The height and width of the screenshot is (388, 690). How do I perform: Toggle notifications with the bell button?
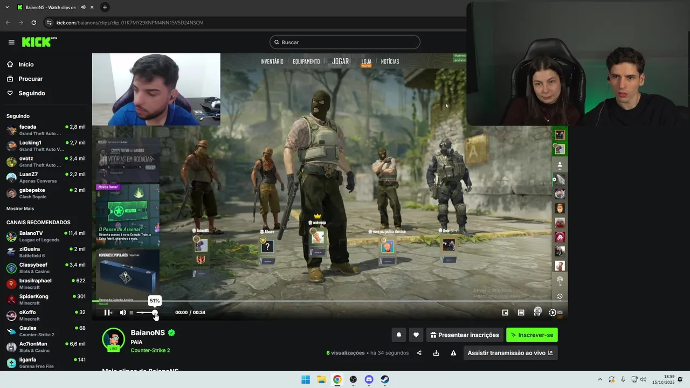(399, 335)
